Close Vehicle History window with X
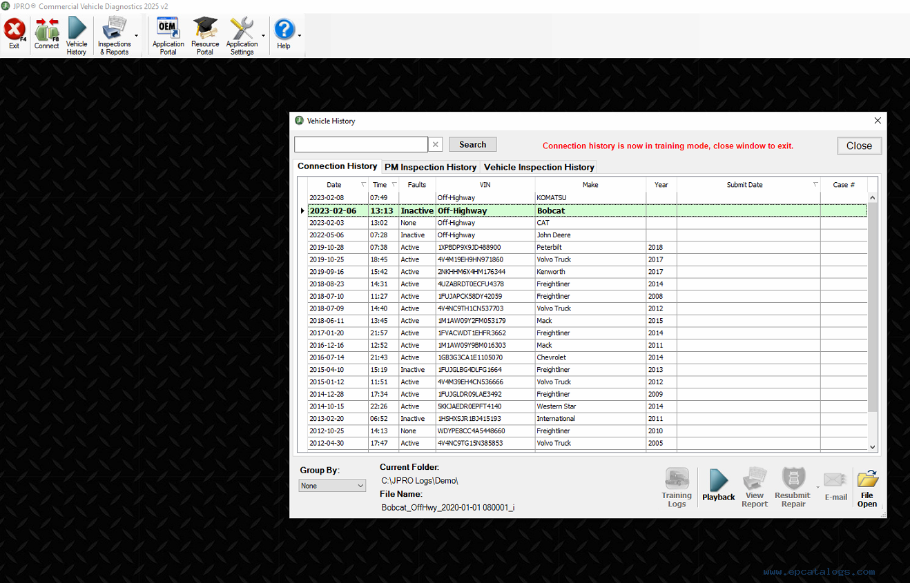The height and width of the screenshot is (583, 910). coord(878,121)
